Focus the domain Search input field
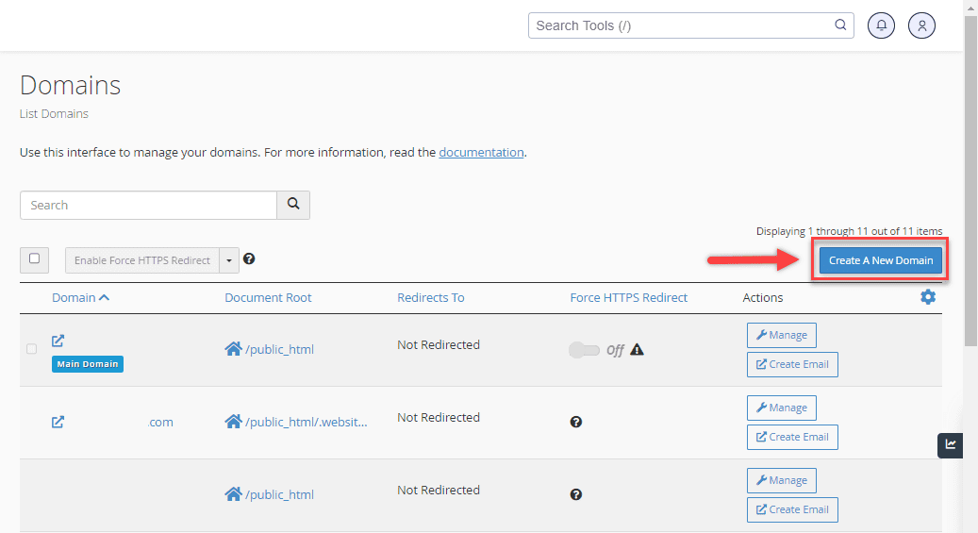The height and width of the screenshot is (533, 978). [x=148, y=206]
